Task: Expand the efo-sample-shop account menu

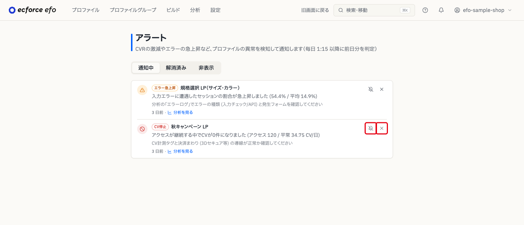Action: click(483, 10)
